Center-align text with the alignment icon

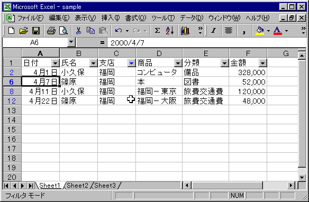click(229, 31)
